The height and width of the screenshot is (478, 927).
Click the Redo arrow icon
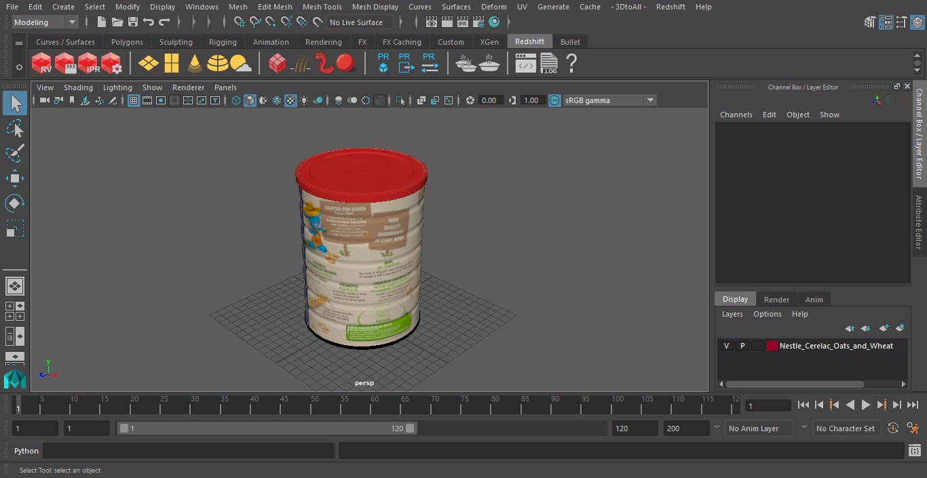[164, 22]
